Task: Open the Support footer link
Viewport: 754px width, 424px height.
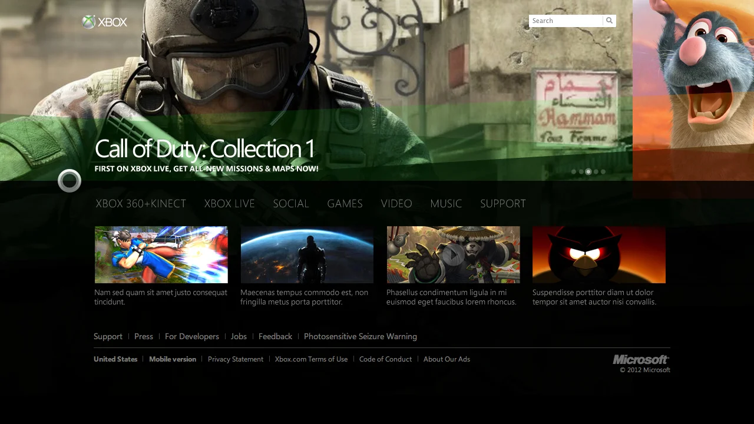Action: click(x=108, y=337)
